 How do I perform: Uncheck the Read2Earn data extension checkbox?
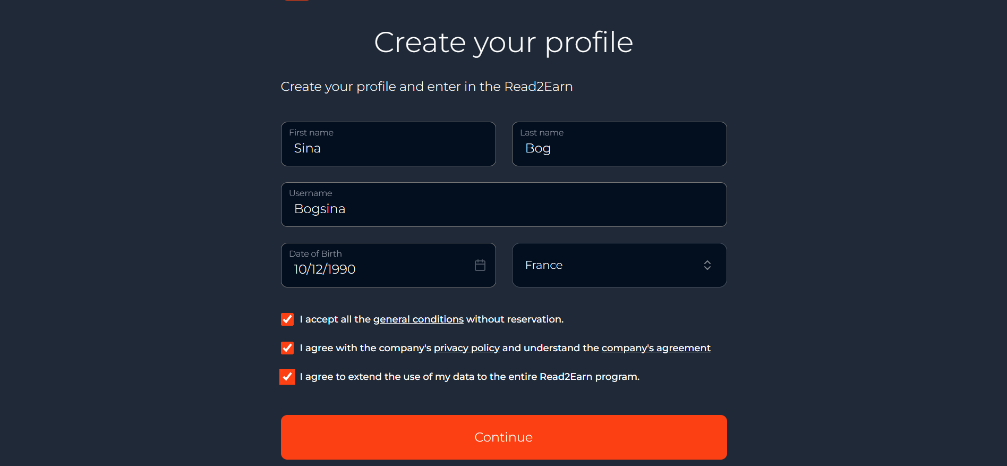tap(287, 377)
